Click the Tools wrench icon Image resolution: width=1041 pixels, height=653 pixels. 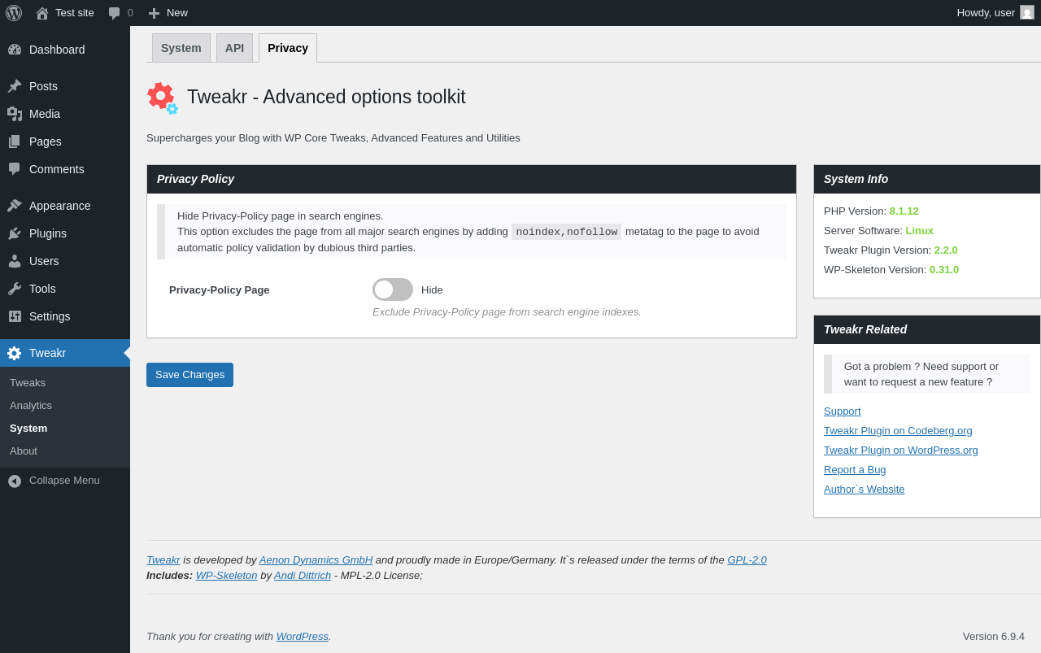[x=15, y=289]
